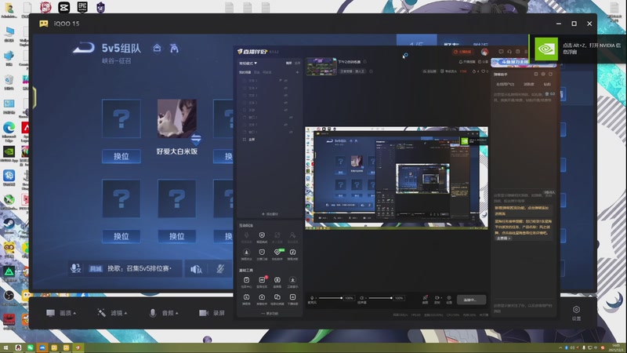Switch to 横屏 landscape tab
This screenshot has height=353, width=627.
tap(288, 64)
